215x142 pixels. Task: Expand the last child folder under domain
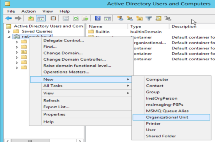[17, 68]
